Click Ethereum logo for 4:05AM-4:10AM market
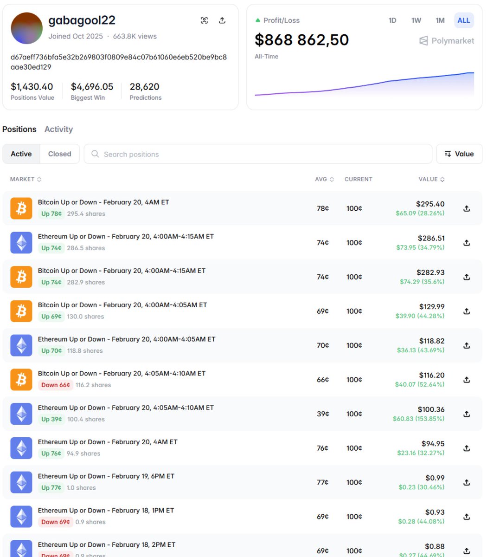The image size is (487, 557). pos(21,414)
